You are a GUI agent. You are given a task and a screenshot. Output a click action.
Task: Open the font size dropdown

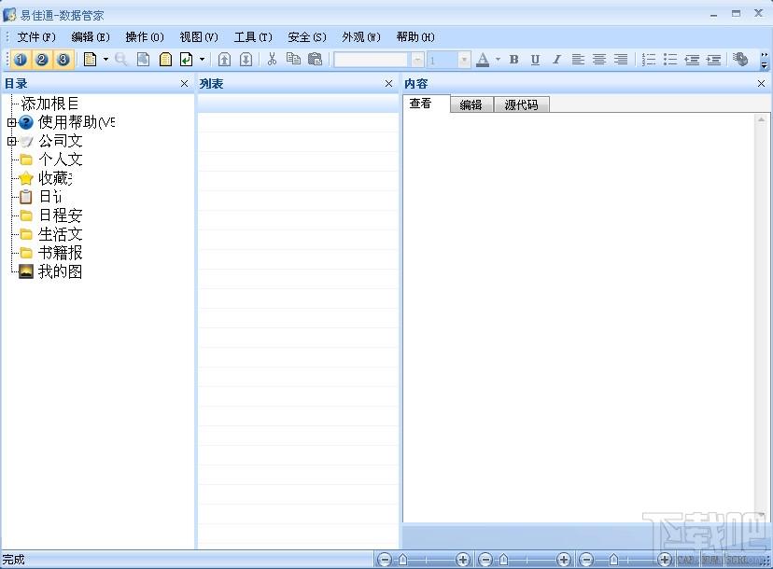coord(463,60)
